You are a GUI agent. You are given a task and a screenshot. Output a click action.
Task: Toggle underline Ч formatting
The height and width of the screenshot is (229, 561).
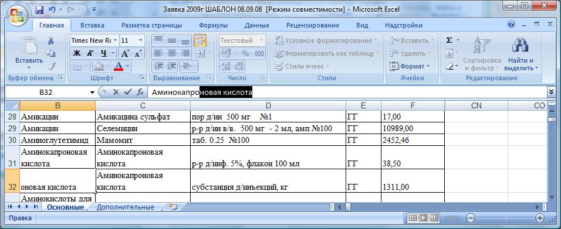pyautogui.click(x=103, y=53)
